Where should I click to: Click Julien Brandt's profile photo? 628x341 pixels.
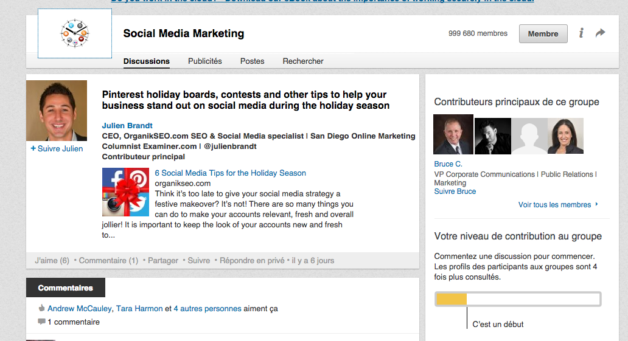coord(57,111)
